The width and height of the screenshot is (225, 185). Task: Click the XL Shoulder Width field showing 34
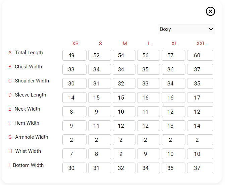173,83
